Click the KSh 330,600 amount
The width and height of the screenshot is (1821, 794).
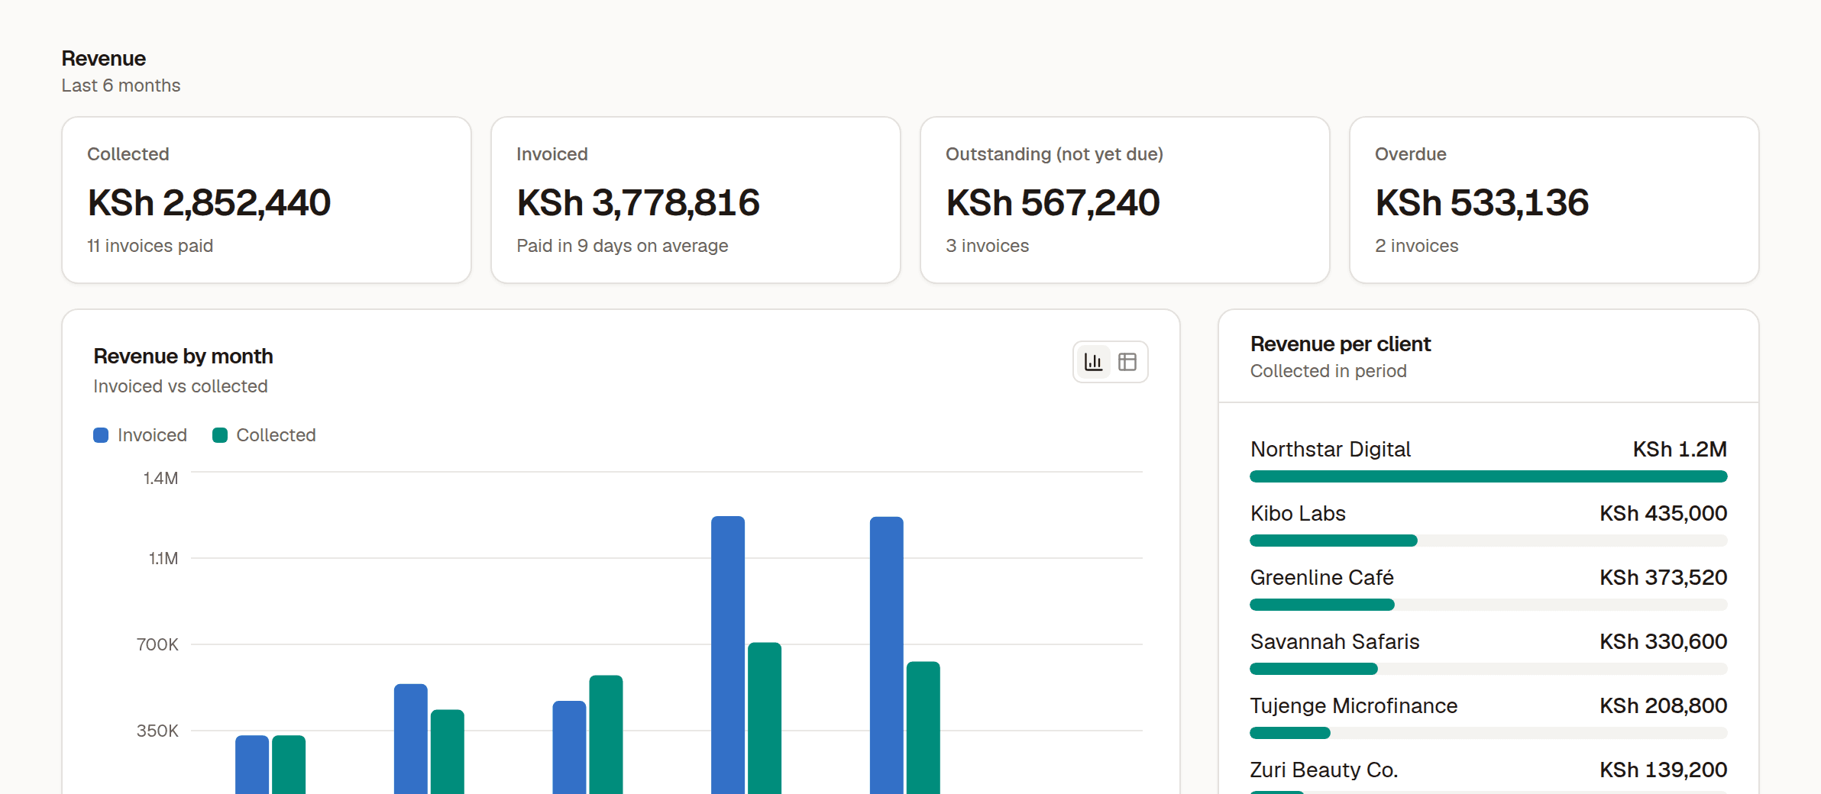(1664, 641)
